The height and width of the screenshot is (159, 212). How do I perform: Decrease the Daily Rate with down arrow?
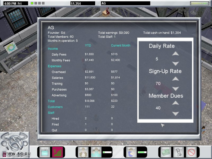click(x=175, y=64)
